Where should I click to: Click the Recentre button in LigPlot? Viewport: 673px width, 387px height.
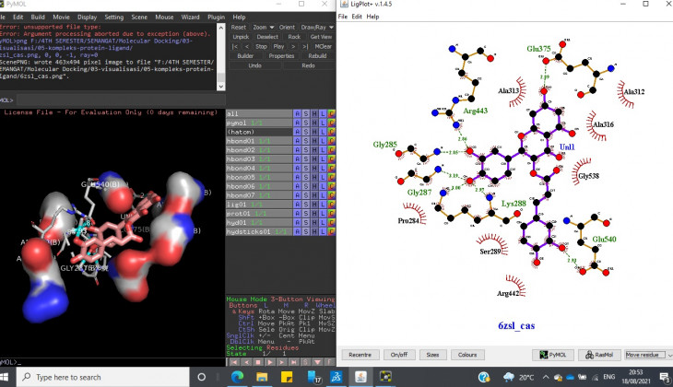click(x=360, y=354)
